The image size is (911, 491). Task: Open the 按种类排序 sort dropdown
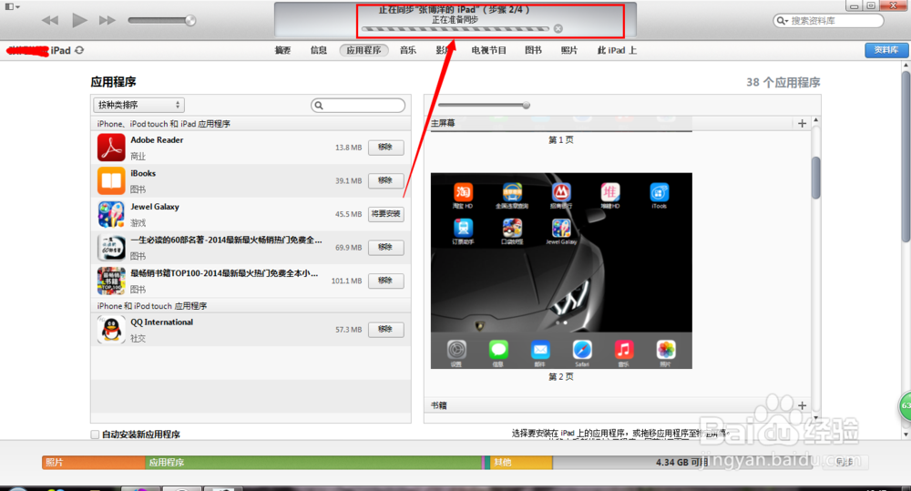tap(138, 105)
